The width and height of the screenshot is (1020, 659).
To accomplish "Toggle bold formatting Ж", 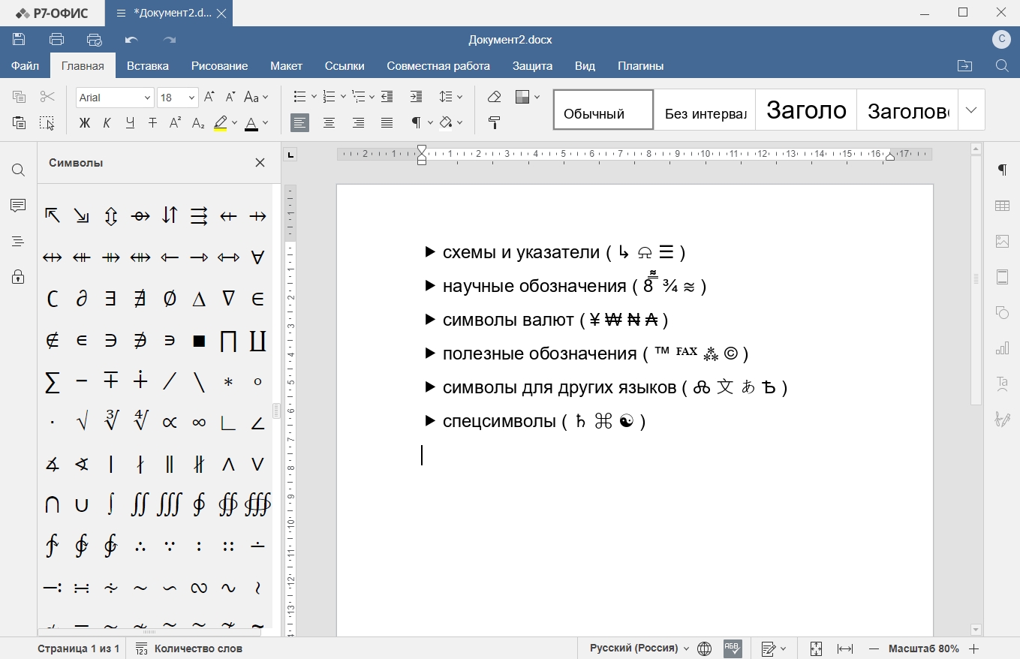I will pos(85,123).
